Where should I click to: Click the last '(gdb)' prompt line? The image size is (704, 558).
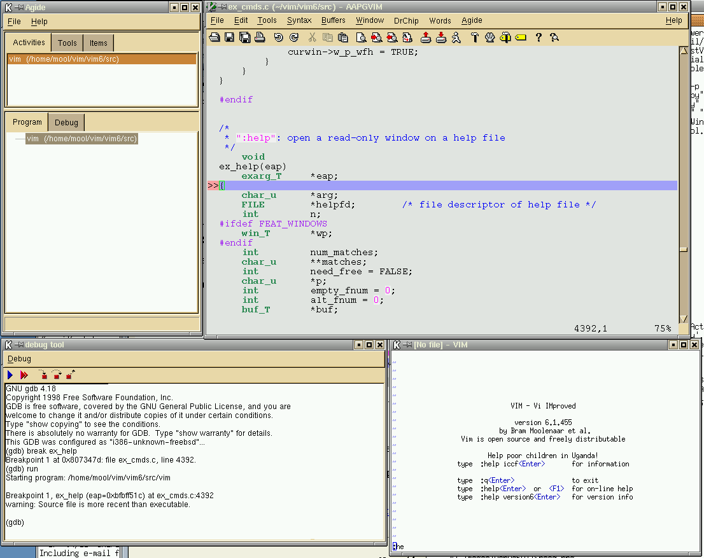click(x=15, y=522)
